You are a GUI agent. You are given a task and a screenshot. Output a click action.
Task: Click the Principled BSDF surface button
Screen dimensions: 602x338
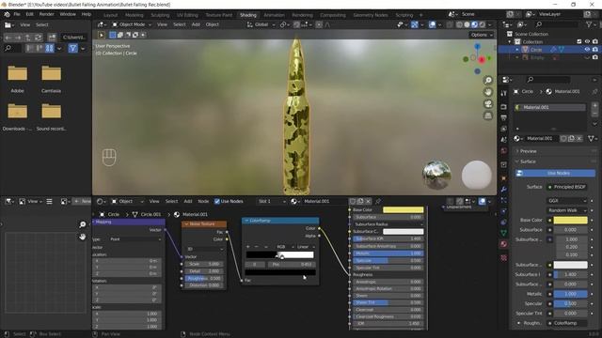coord(566,187)
